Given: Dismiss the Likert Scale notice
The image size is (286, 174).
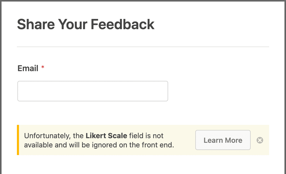Looking at the screenshot, I should 260,140.
